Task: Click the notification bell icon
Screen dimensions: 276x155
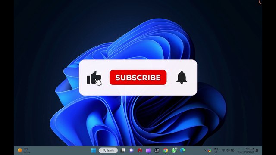Action: point(182,77)
